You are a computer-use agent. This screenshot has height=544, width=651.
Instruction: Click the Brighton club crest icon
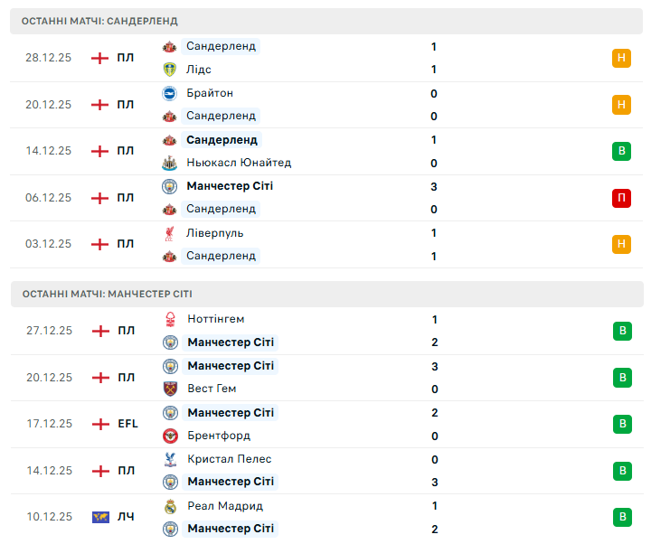tap(169, 93)
